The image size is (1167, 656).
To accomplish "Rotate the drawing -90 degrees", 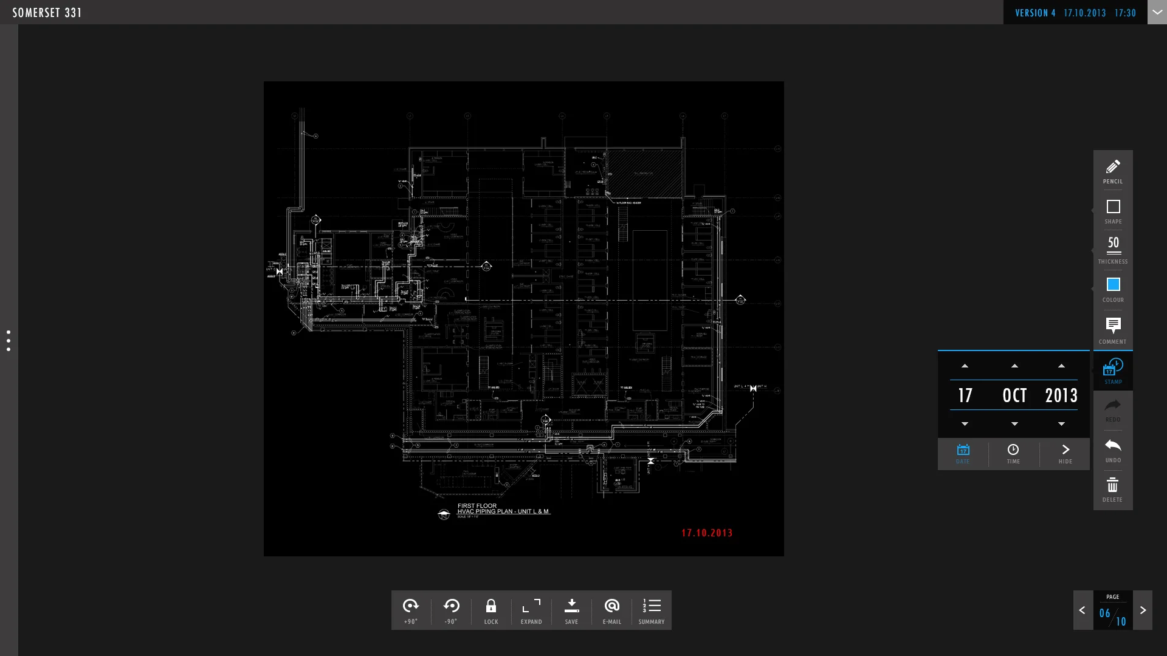I will click(451, 610).
